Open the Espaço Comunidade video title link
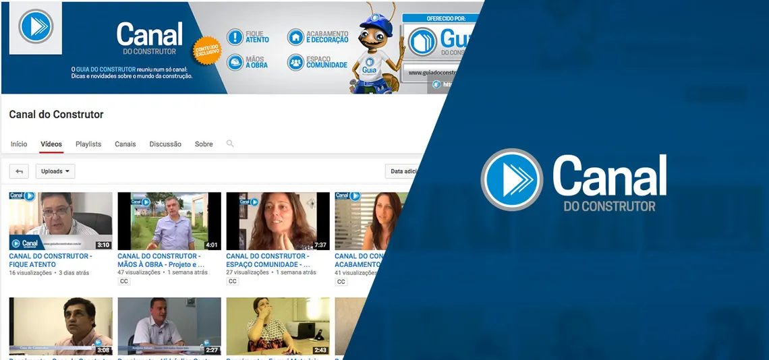Viewport: 769px width, 360px height. pos(268,260)
